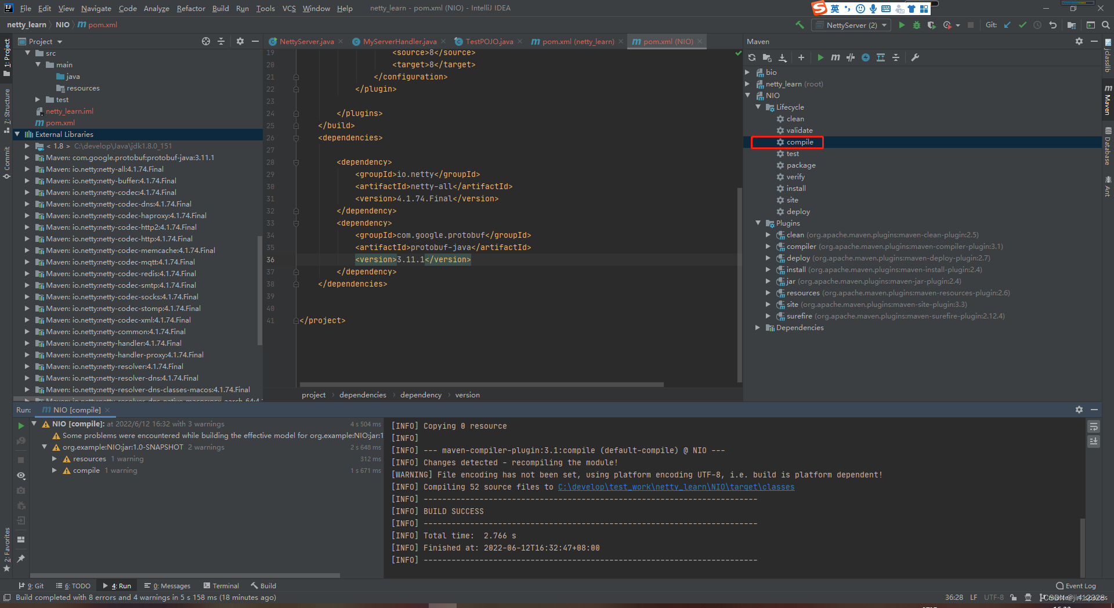Open the Terminal tool window button
Image resolution: width=1114 pixels, height=608 pixels.
tap(221, 585)
